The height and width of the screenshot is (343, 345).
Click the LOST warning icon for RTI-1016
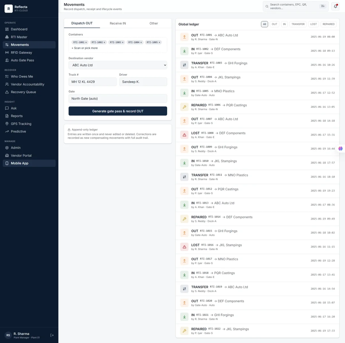point(184,247)
